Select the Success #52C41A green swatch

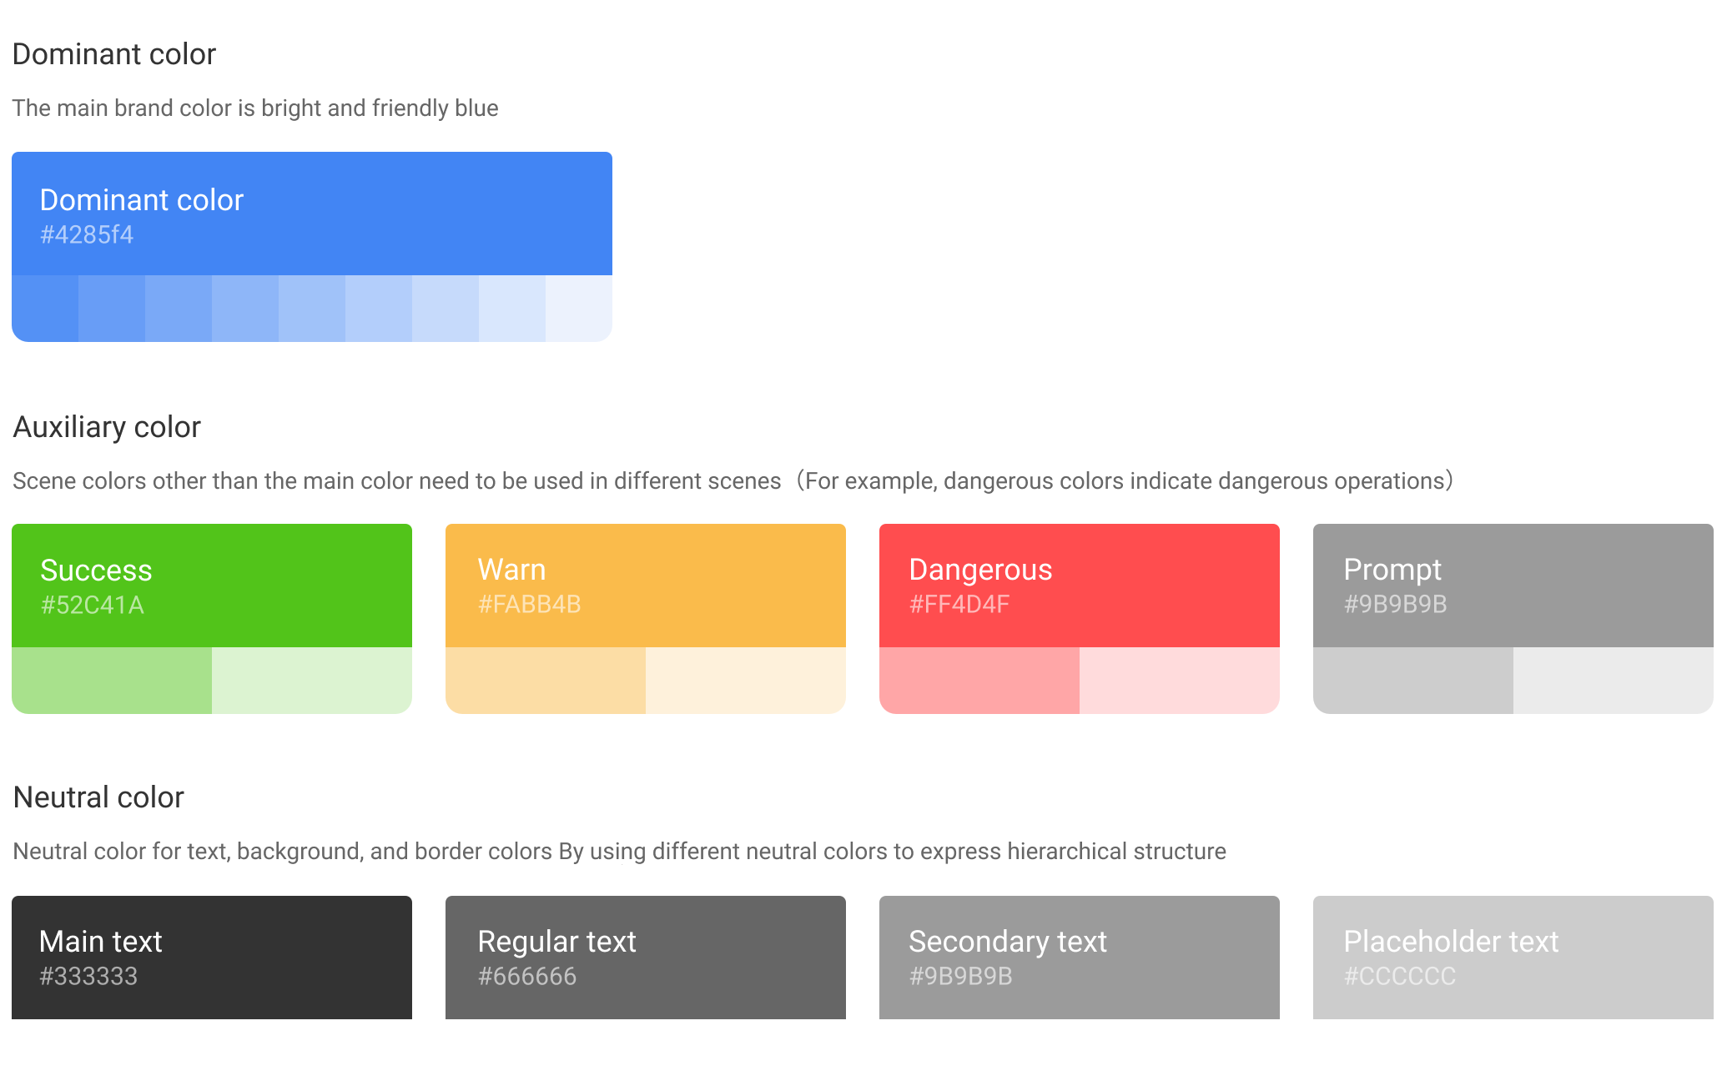[x=212, y=586]
